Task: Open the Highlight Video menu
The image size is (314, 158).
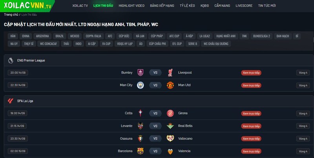Action: point(131,5)
